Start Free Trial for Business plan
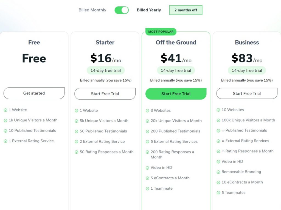 (x=247, y=93)
